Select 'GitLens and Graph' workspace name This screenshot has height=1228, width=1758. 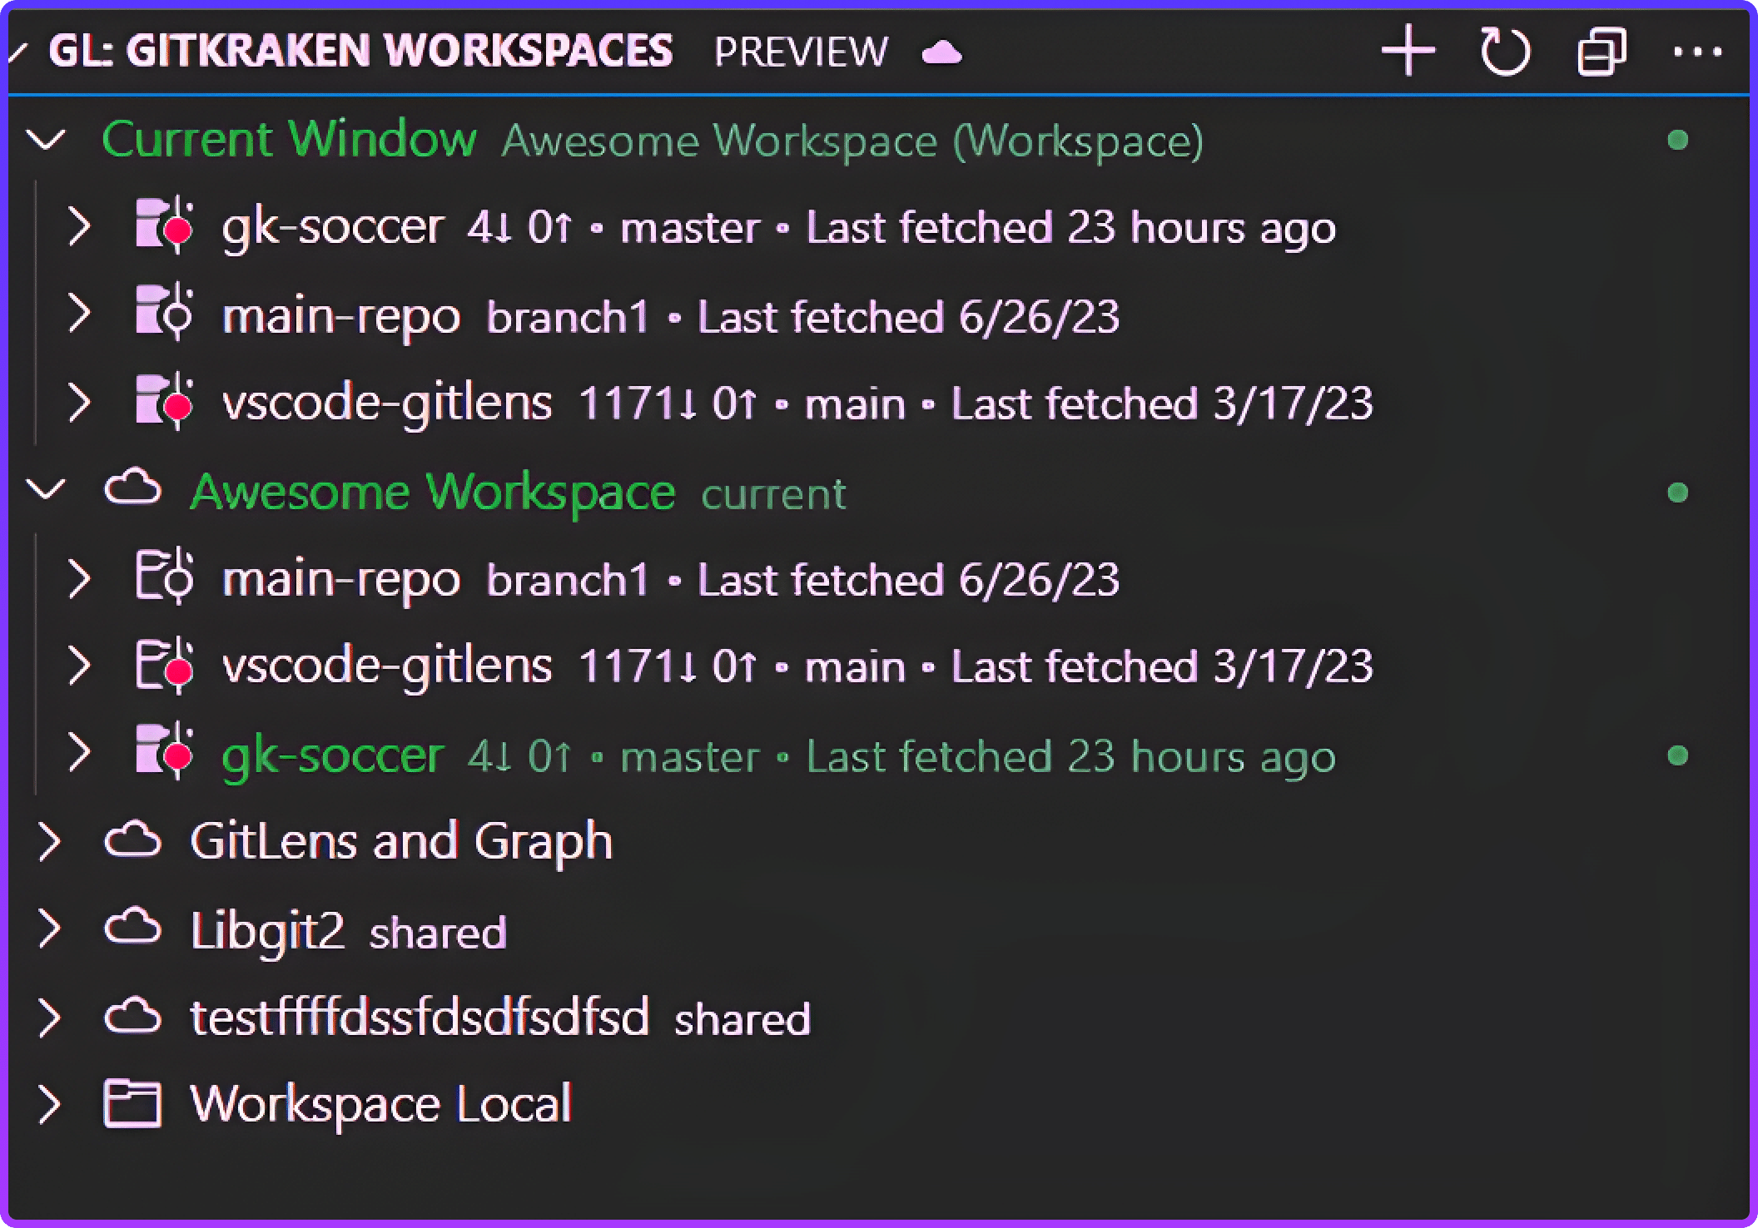pyautogui.click(x=401, y=842)
